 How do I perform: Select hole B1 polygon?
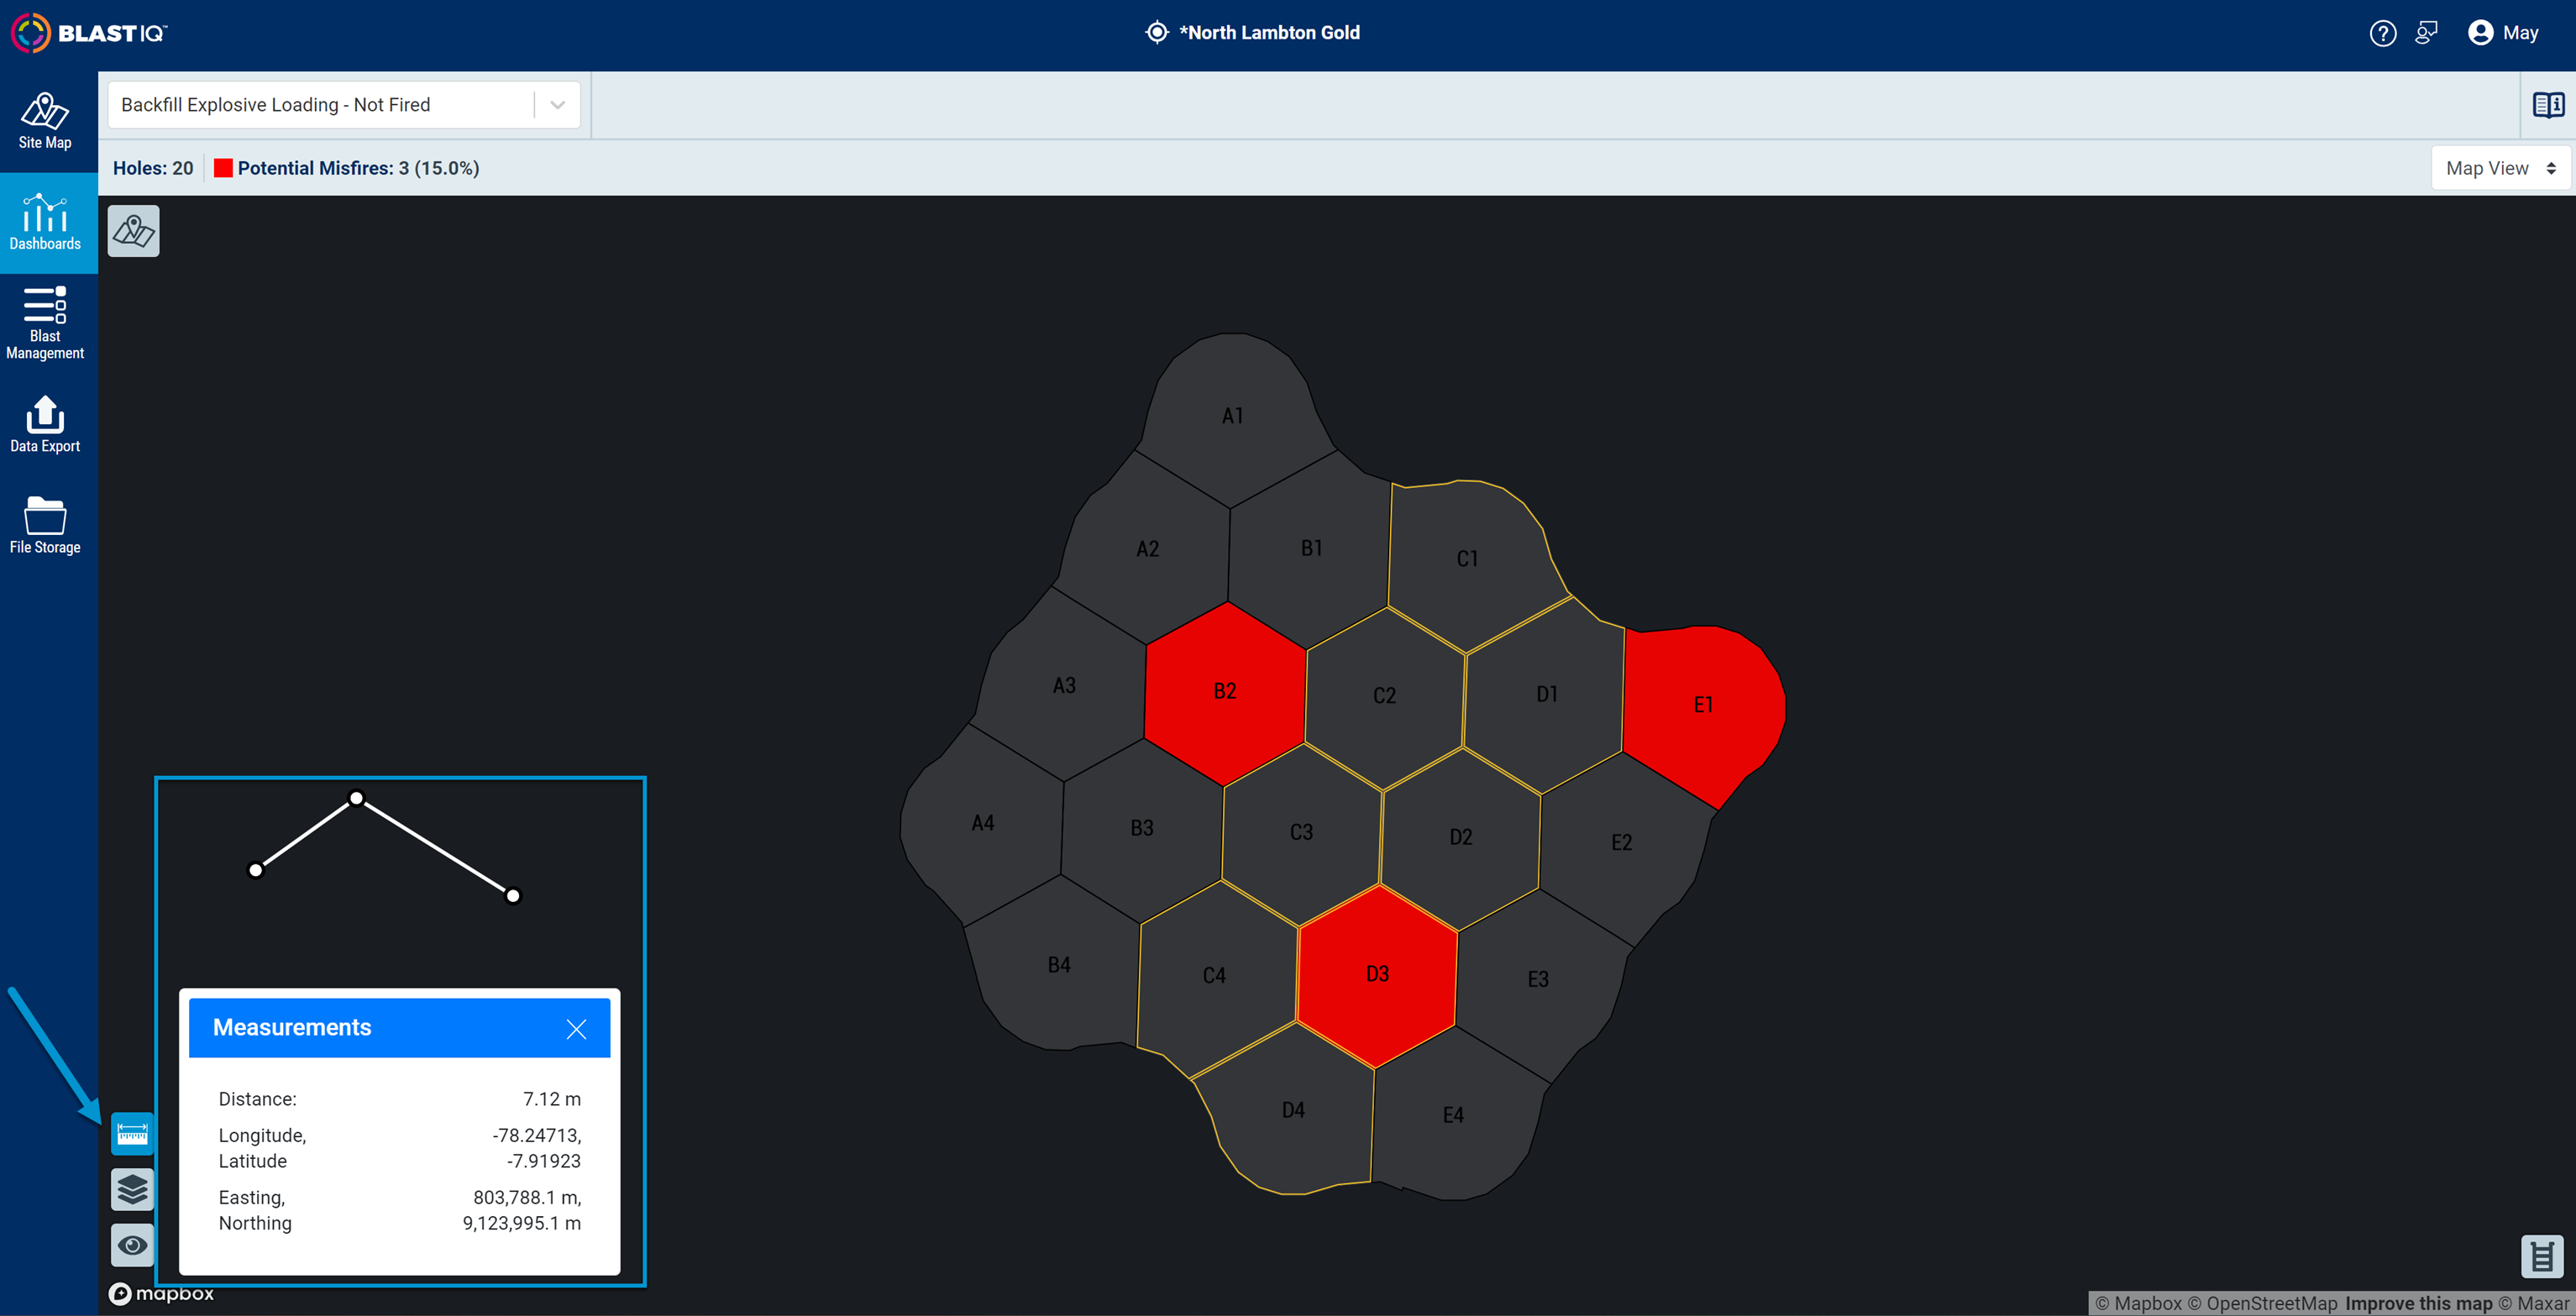point(1311,548)
